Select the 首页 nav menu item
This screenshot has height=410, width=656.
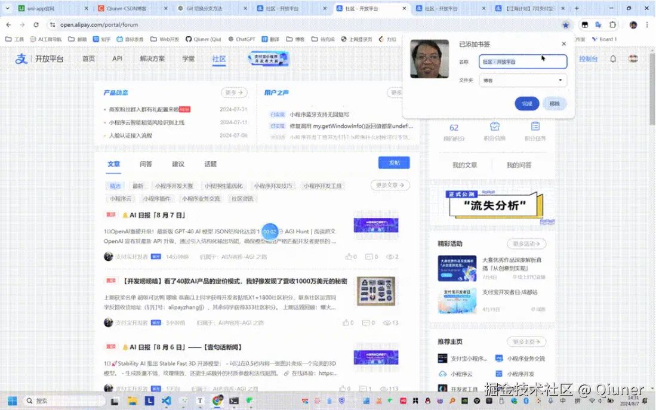[x=88, y=59]
